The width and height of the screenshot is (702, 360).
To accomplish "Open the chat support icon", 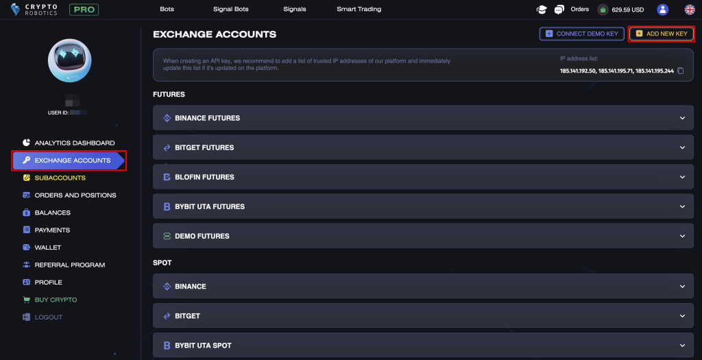I will click(559, 10).
